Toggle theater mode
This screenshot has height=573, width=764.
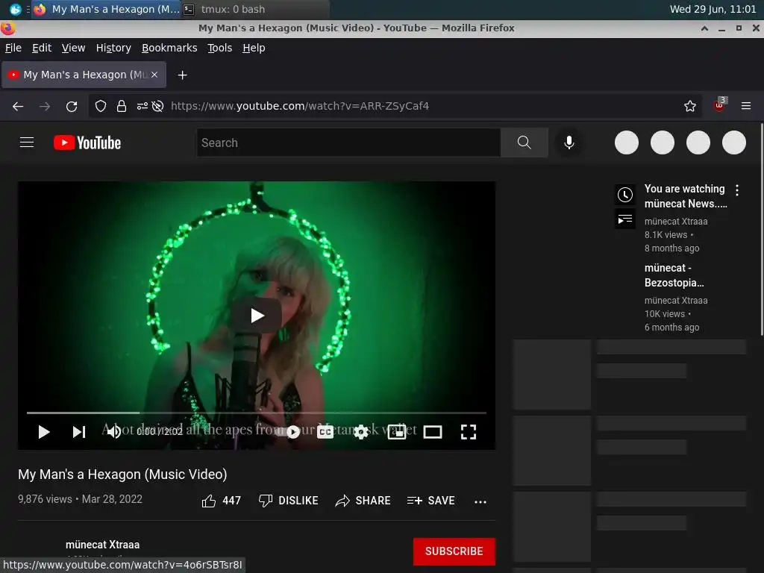coord(433,432)
